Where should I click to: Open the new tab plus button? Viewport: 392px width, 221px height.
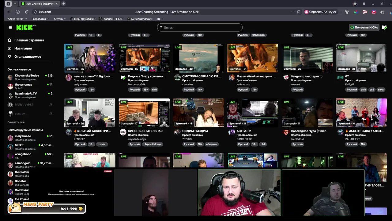pos(63,4)
